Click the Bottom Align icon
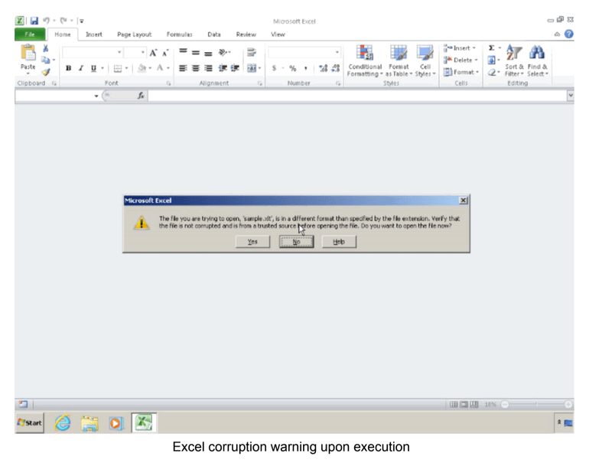 point(208,52)
